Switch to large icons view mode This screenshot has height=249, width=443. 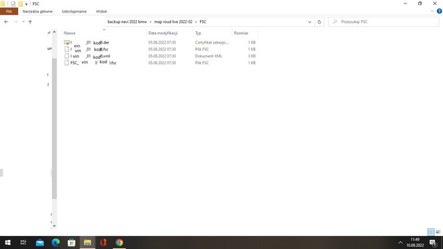click(x=438, y=232)
